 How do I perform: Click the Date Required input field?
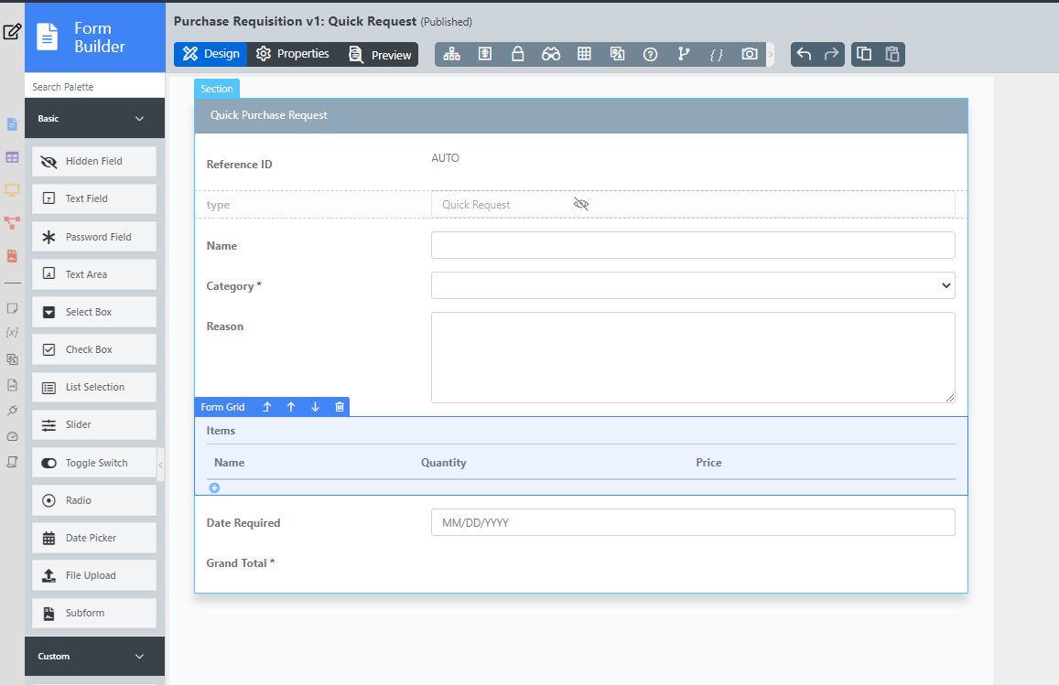pyautogui.click(x=693, y=522)
